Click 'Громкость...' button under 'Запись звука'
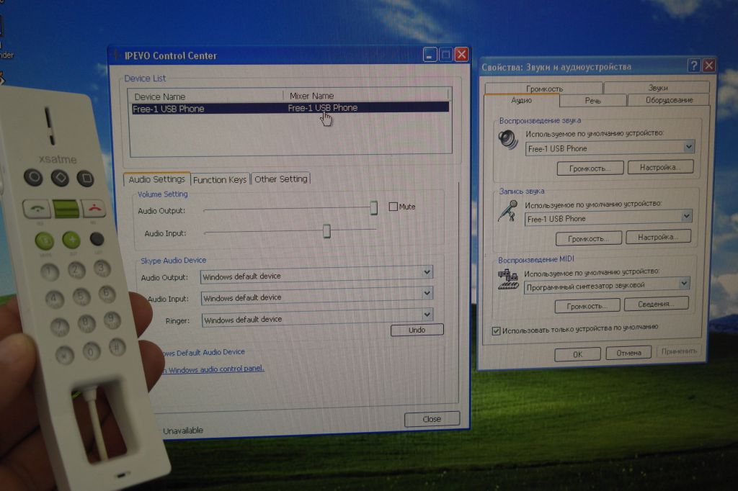Image resolution: width=738 pixels, height=491 pixels. click(588, 238)
